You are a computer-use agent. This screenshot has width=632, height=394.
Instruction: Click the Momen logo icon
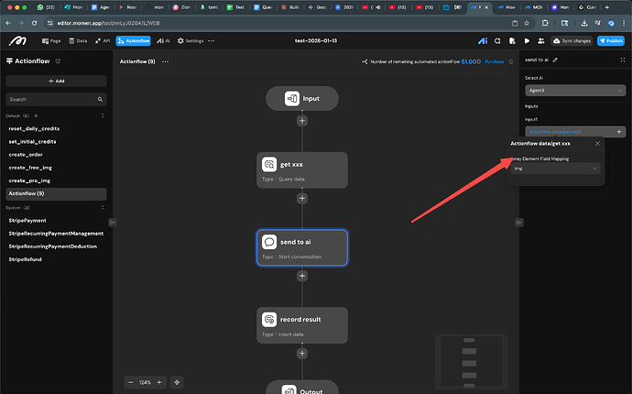click(18, 41)
